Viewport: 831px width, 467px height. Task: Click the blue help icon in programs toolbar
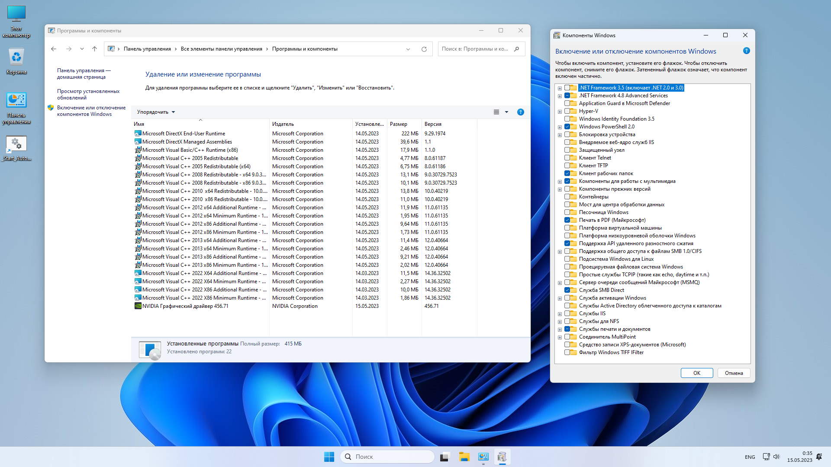[x=520, y=112]
